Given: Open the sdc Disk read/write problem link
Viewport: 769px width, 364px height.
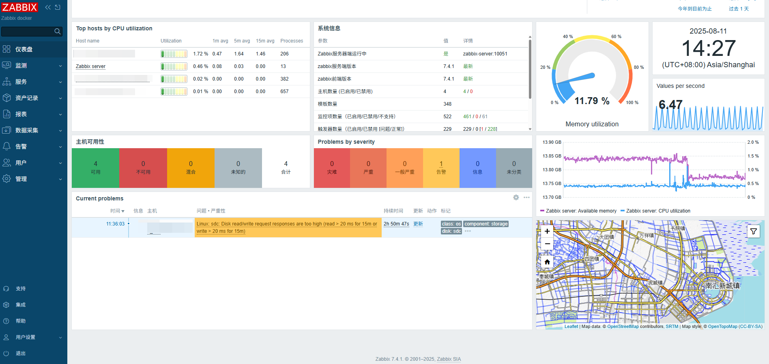Looking at the screenshot, I should coord(287,228).
